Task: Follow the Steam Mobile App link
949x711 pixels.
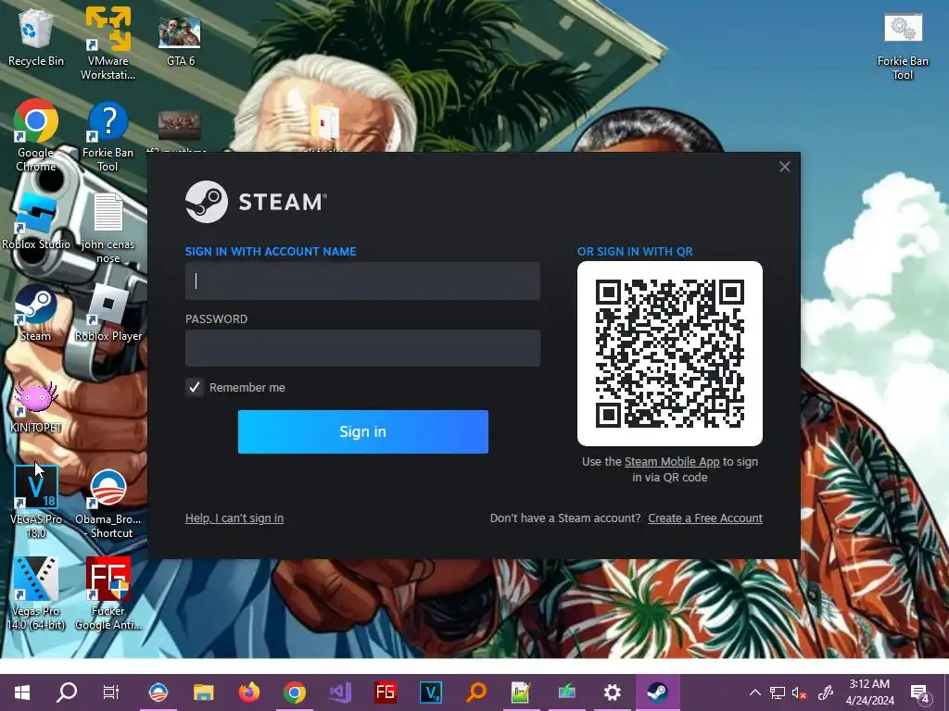Action: [x=672, y=461]
